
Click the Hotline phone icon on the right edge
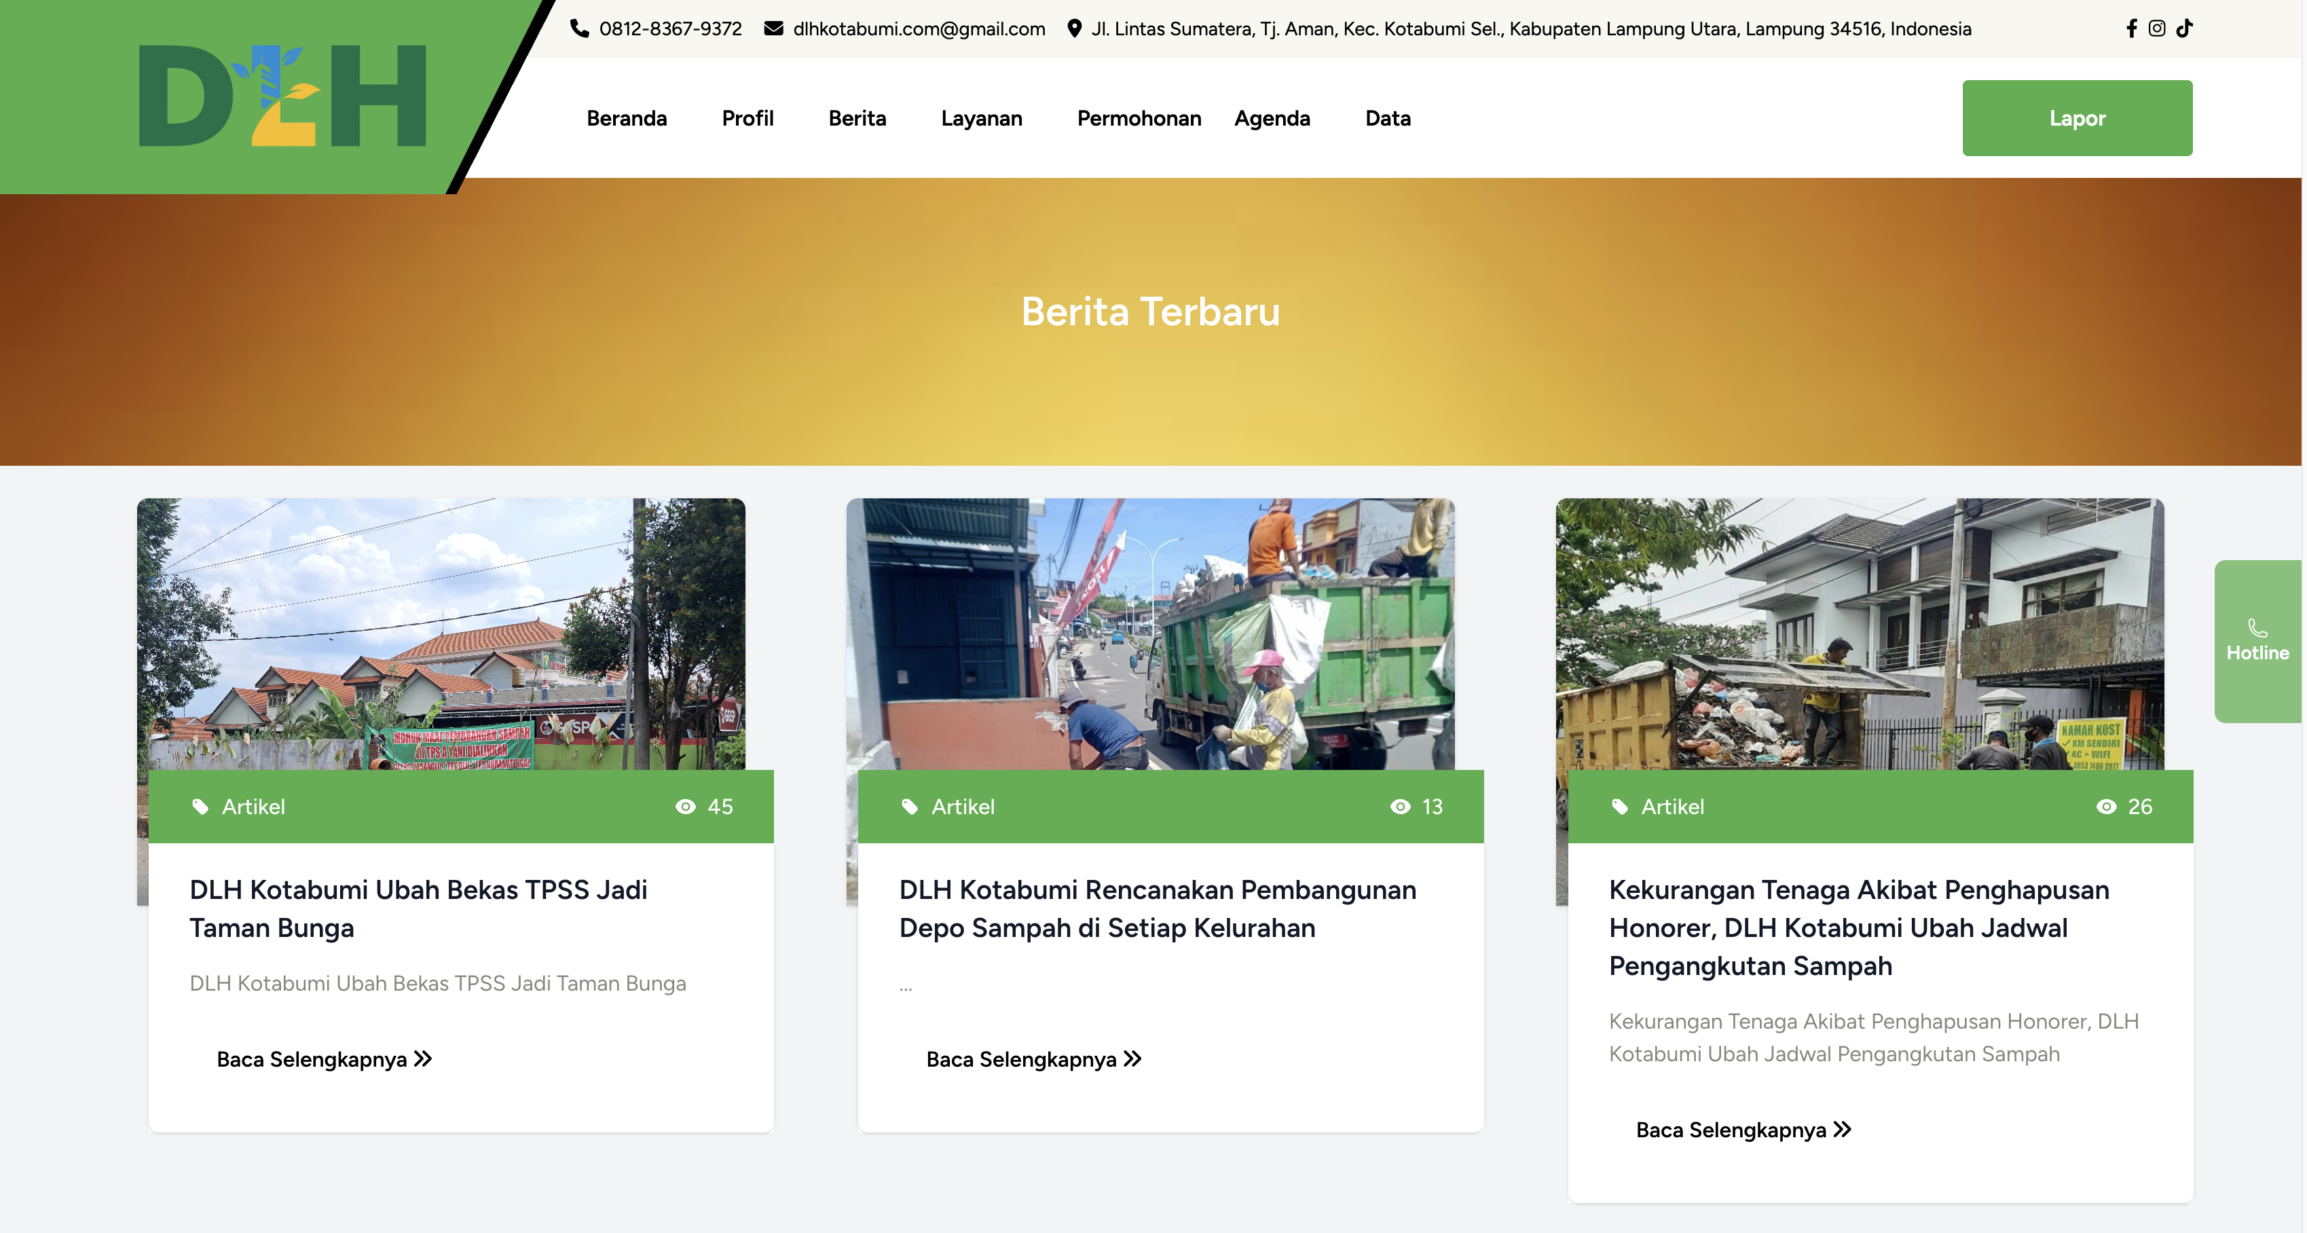coord(2256,627)
